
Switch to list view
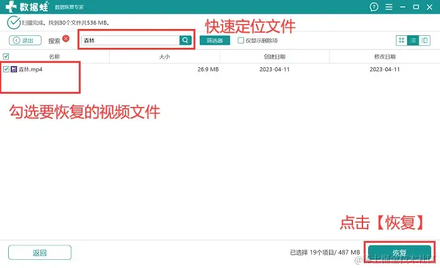coord(413,41)
